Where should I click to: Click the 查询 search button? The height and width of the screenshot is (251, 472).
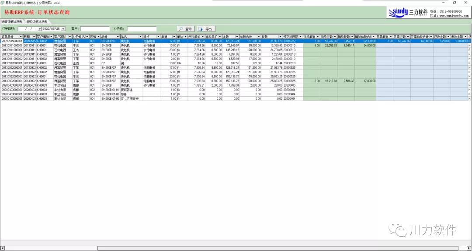coord(186,29)
